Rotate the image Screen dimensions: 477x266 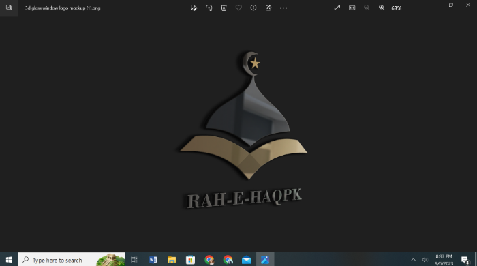tap(209, 8)
